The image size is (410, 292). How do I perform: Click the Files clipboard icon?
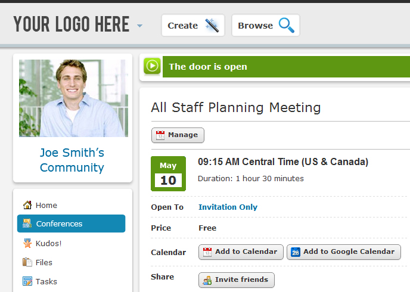coord(27,262)
